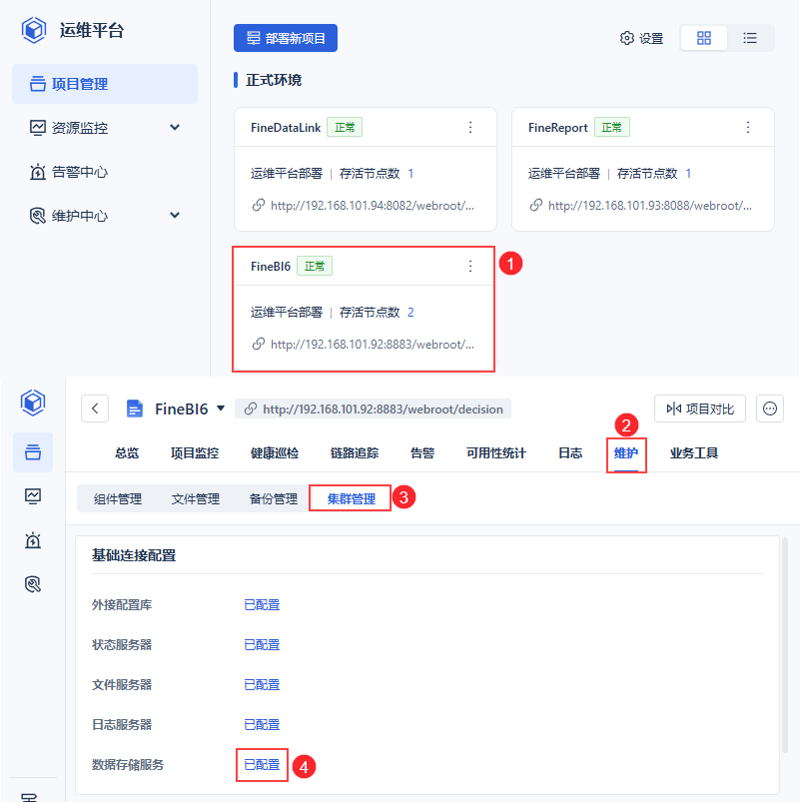Click the blue document icon beside FineBI6

(x=135, y=408)
